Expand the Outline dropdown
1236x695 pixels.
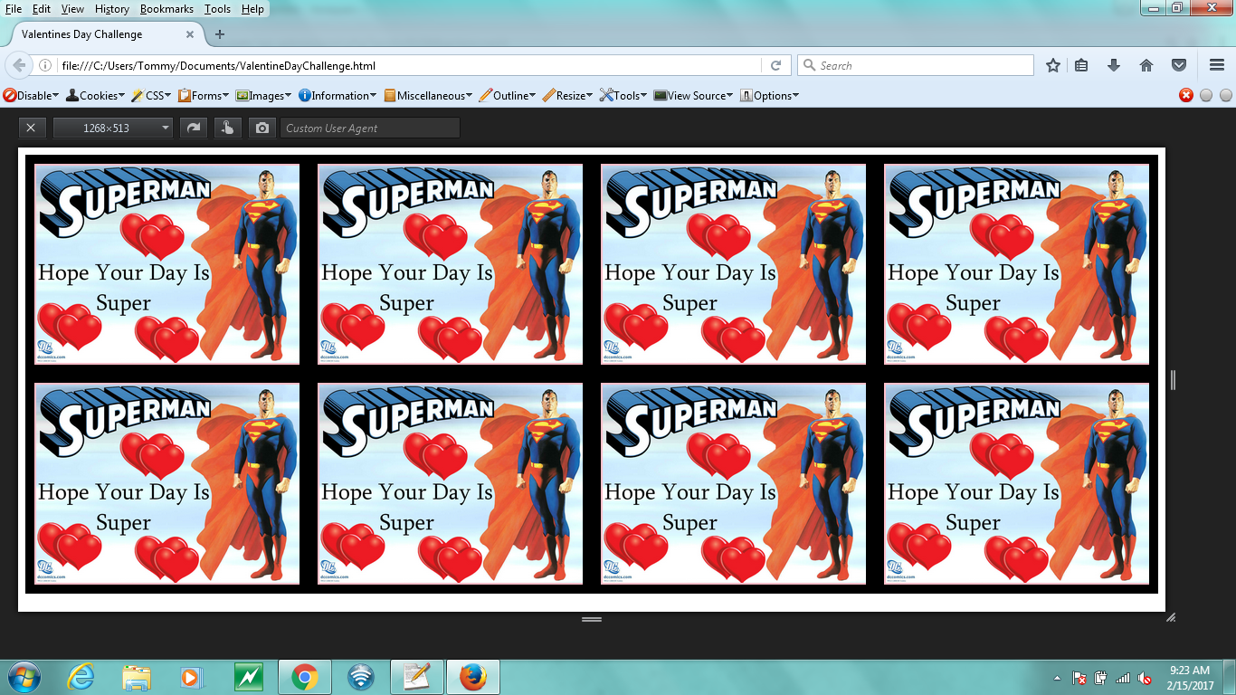[508, 95]
